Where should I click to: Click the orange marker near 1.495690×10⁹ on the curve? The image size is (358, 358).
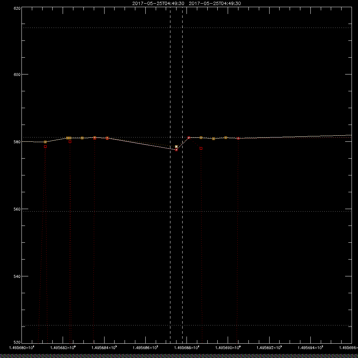[x=226, y=138]
